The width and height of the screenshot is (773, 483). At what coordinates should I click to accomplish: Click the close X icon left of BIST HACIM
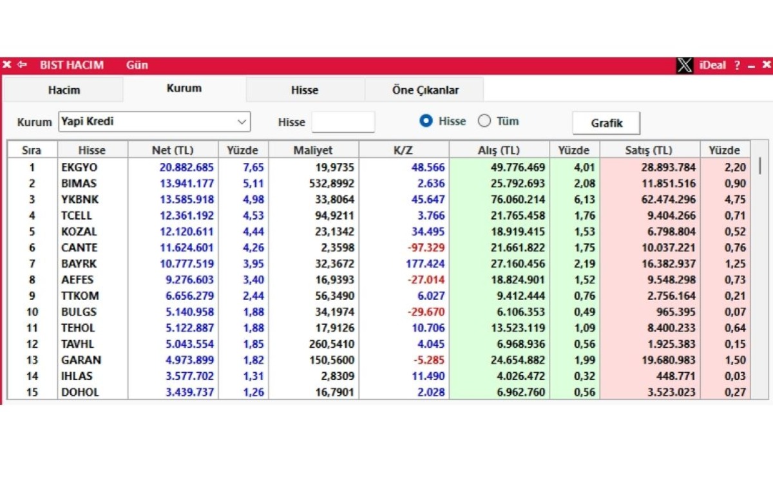[7, 65]
